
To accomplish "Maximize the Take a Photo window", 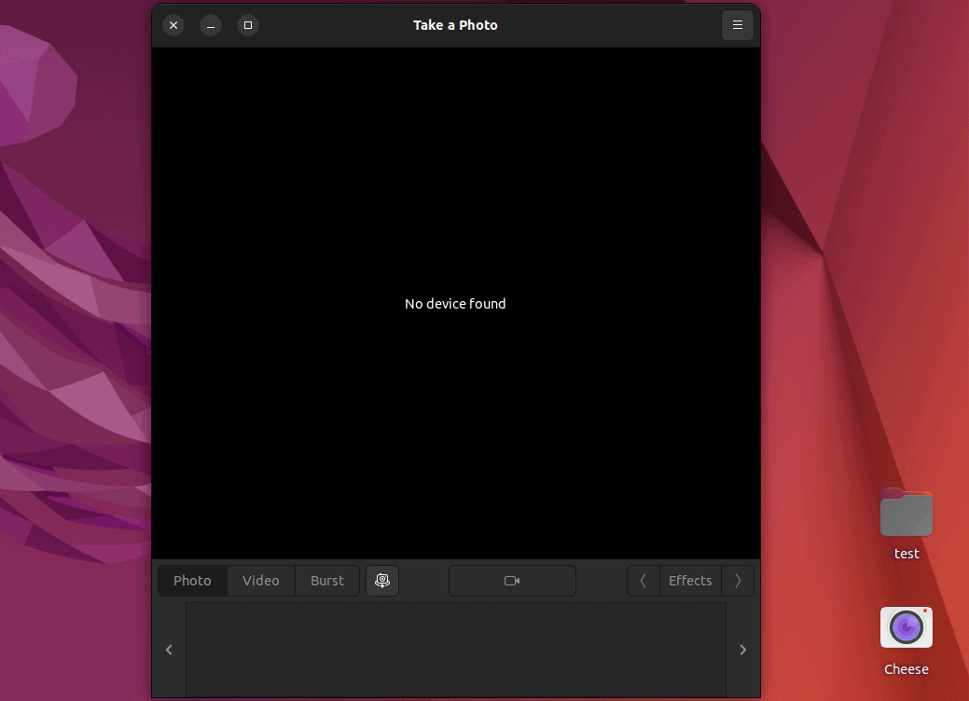I will tap(247, 25).
